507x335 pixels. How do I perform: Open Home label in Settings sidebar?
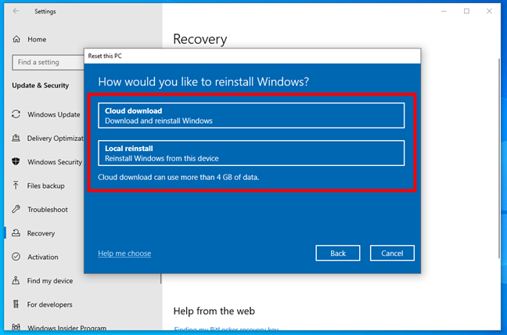37,39
